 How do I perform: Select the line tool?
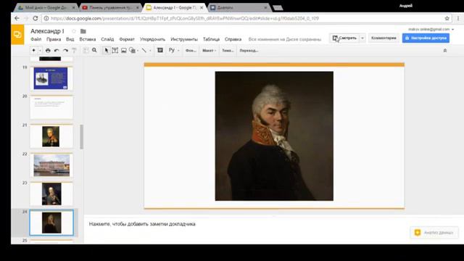pos(144,51)
